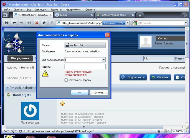This screenshot has width=190, height=138.
Task: Confirm the dialog with OK
Action: (80, 92)
